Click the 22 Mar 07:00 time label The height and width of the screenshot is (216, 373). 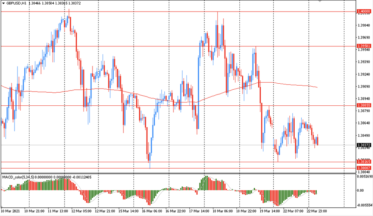(293, 211)
